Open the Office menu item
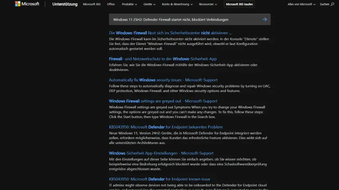 click(111, 4)
